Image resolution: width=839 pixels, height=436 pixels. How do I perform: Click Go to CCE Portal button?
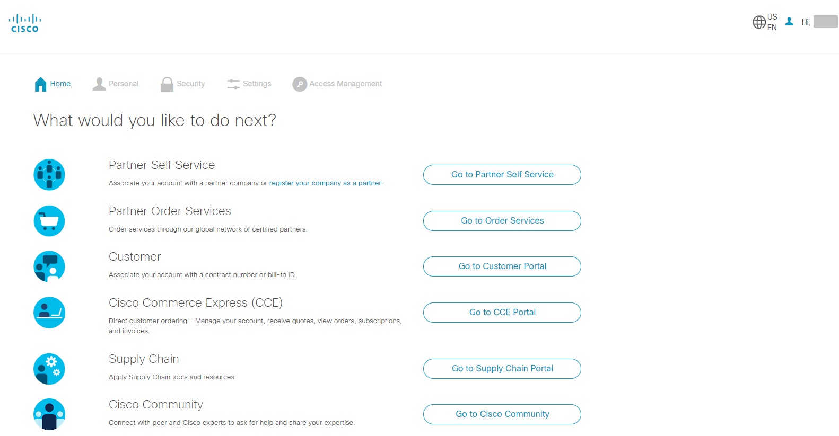pyautogui.click(x=502, y=313)
